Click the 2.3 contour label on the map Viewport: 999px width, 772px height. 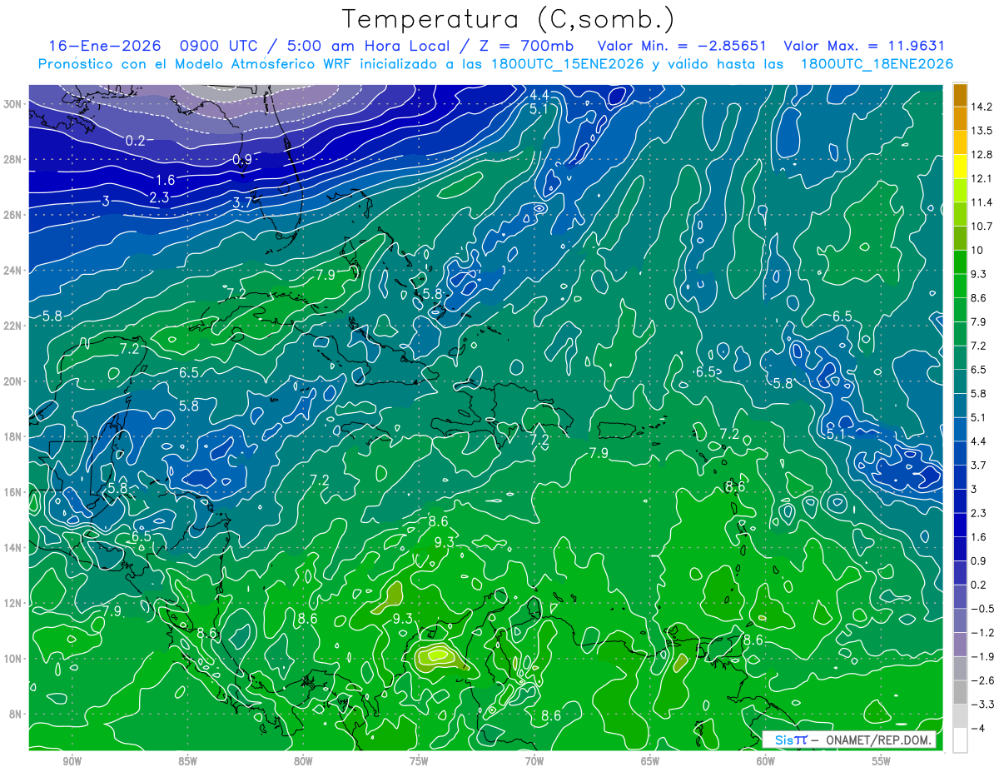pyautogui.click(x=159, y=197)
